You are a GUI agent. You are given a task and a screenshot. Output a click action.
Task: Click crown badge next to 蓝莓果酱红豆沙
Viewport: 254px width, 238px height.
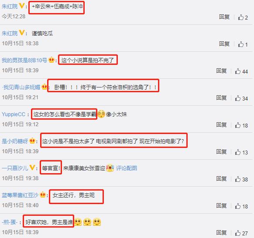click(x=43, y=194)
